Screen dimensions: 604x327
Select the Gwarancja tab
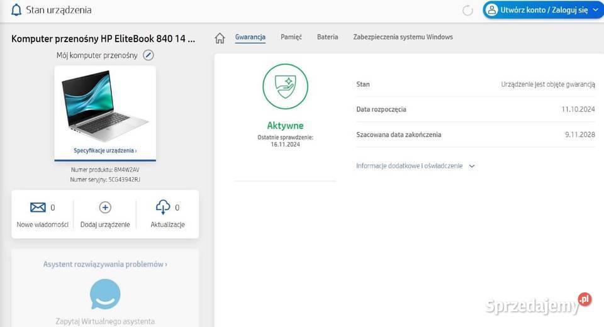point(250,37)
